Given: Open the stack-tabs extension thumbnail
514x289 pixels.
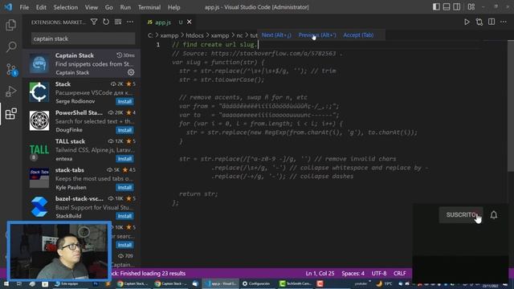Looking at the screenshot, I should tap(39, 178).
